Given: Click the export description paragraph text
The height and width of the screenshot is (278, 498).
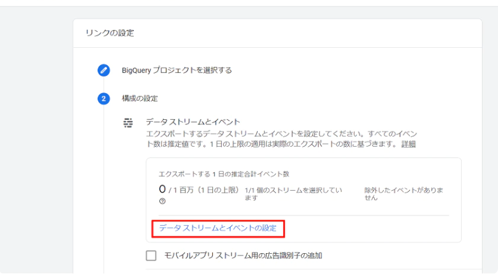Looking at the screenshot, I should pos(281,139).
